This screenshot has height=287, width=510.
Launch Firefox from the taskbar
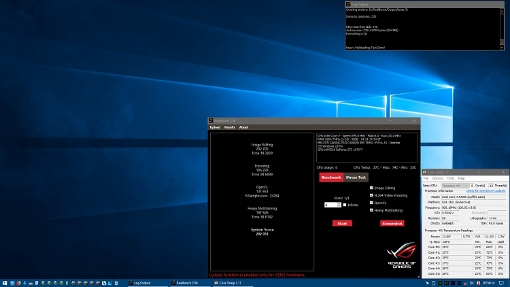coord(18,283)
